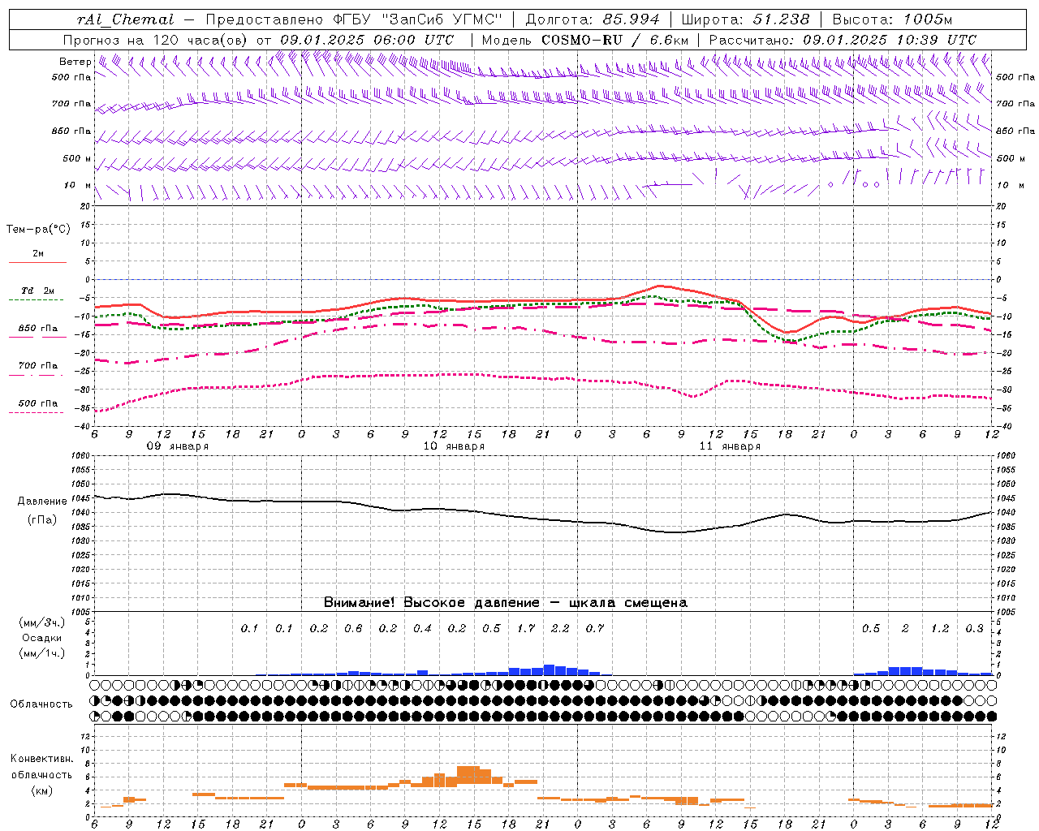Click the 'Осадки' precipitation panel label
1039x831 pixels.
point(42,638)
